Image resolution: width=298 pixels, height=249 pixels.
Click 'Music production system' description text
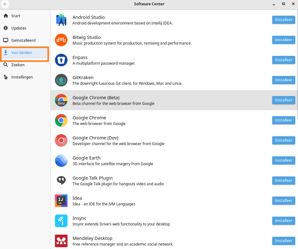[132, 43]
